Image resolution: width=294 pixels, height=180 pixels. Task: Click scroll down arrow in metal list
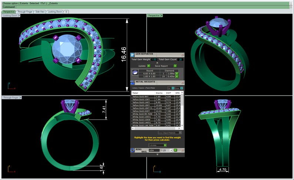182,125
